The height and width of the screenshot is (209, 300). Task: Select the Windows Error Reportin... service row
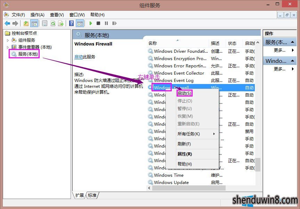click(x=201, y=66)
